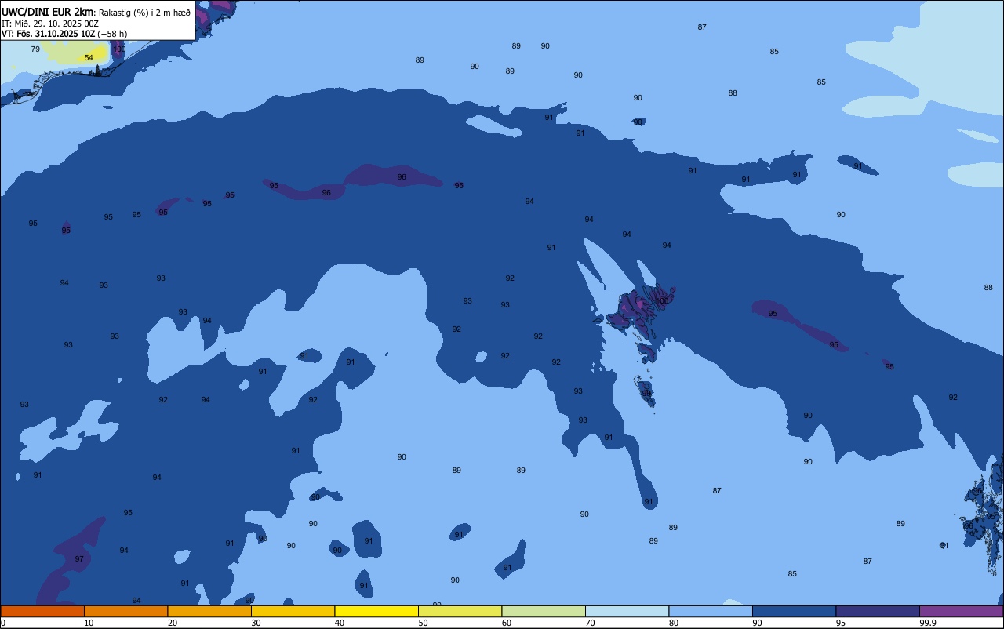Click the legend tick label '40'
This screenshot has width=1004, height=629.
click(340, 623)
